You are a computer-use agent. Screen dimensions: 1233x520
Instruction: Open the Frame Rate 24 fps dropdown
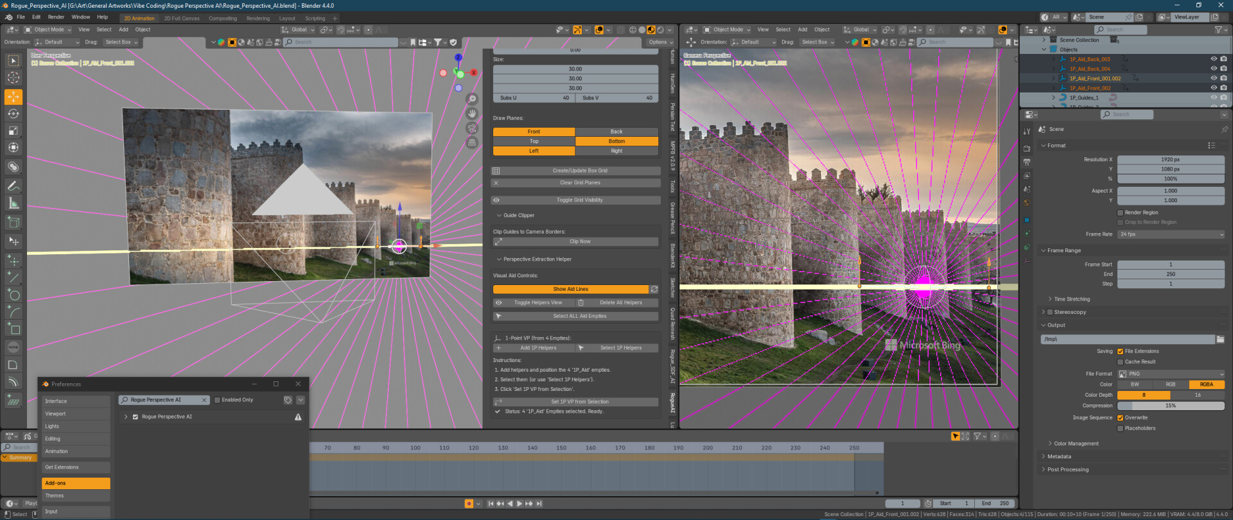point(1170,234)
